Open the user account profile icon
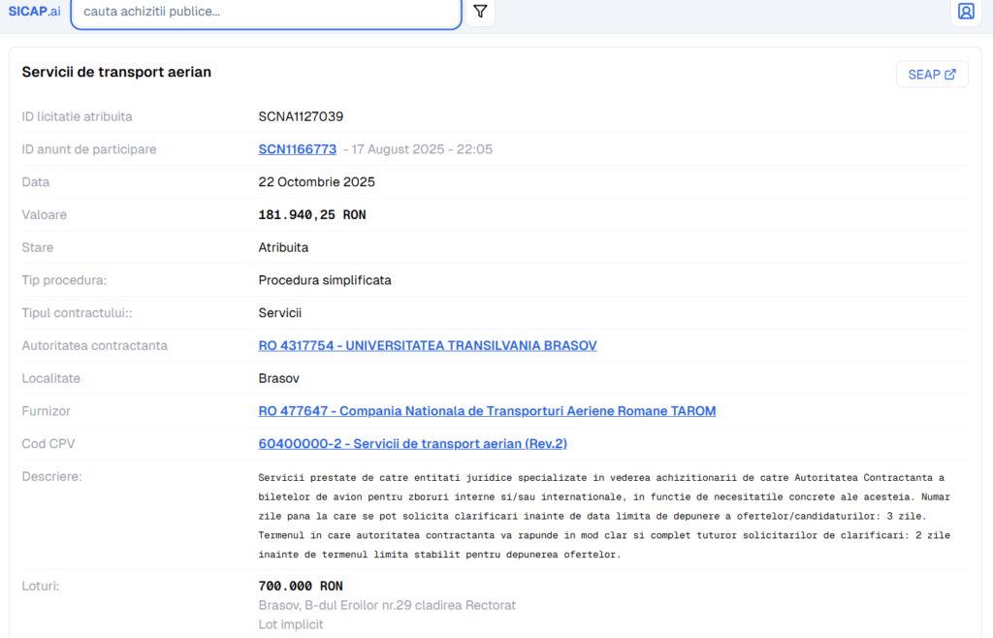Screen dimensions: 993x638 point(965,12)
